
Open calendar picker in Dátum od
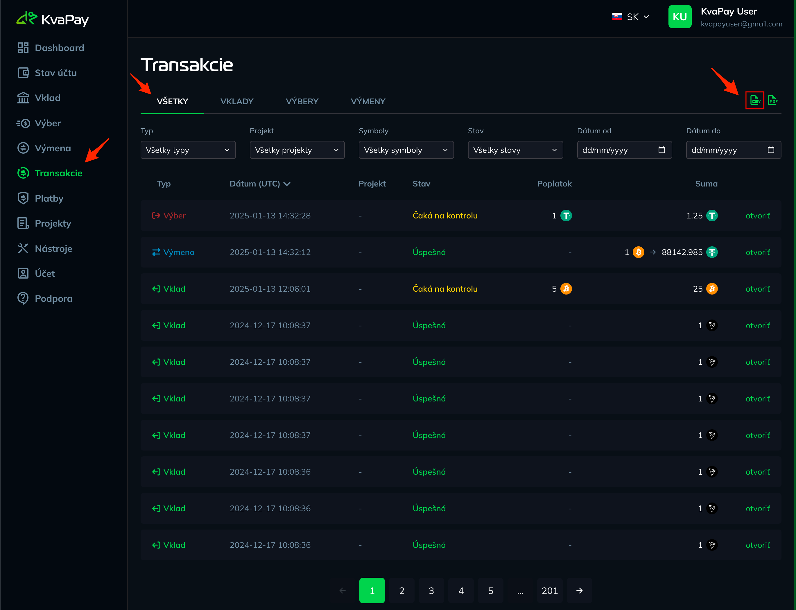pos(662,150)
